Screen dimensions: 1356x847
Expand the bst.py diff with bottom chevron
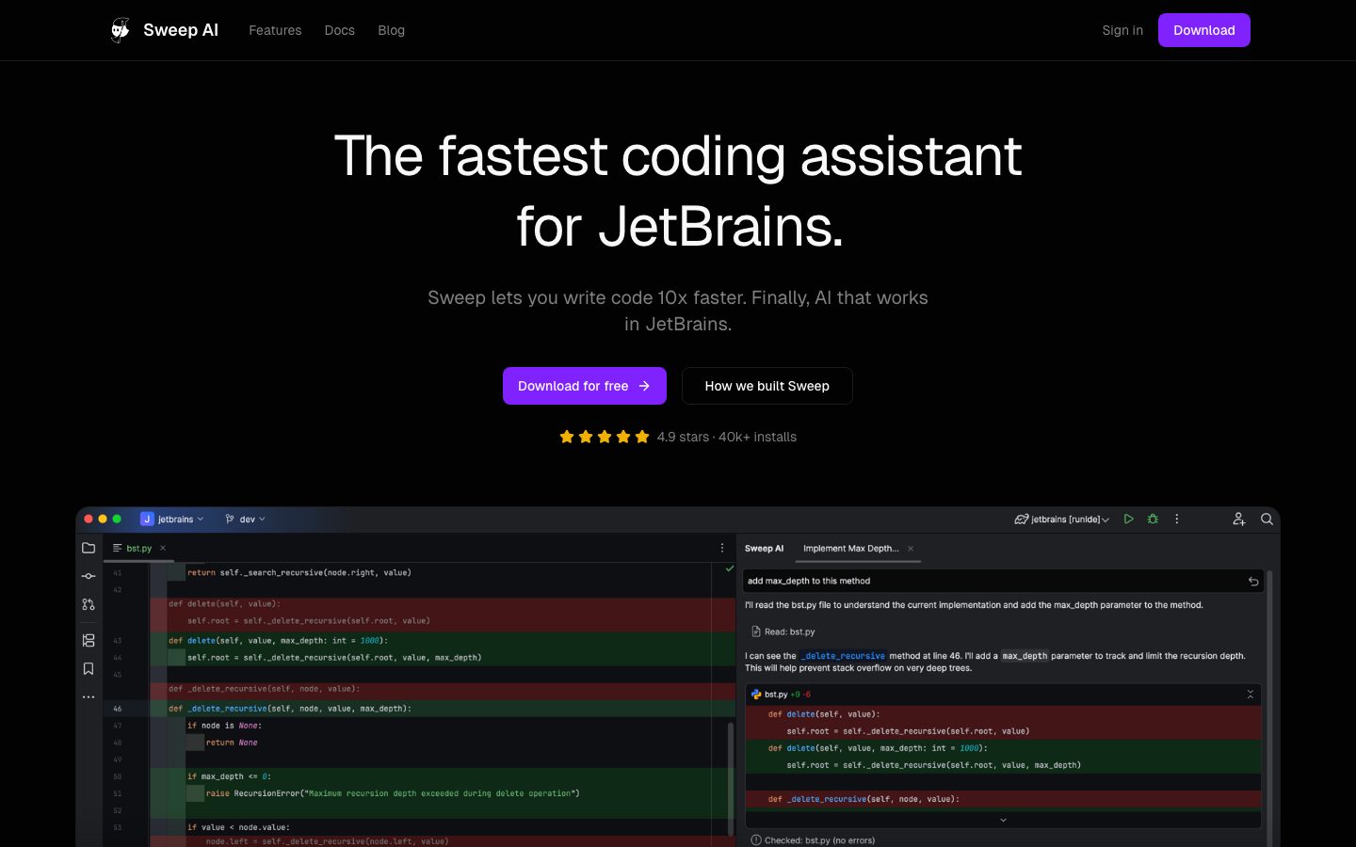(x=1003, y=820)
